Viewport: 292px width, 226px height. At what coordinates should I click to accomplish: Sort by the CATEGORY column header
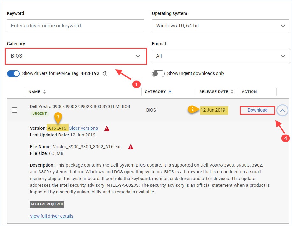(158, 92)
